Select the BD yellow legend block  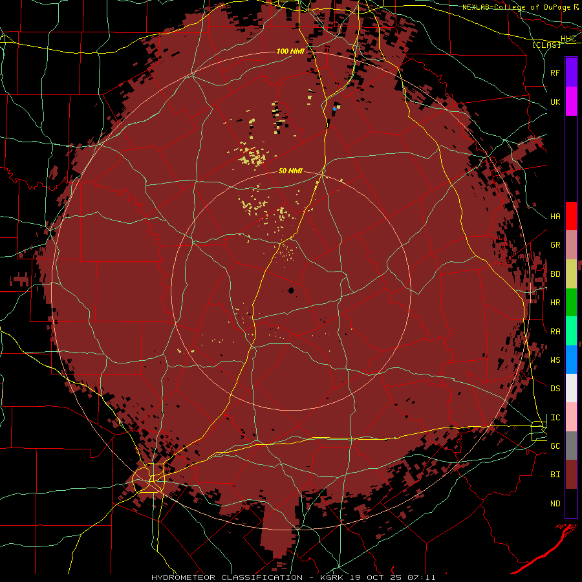tap(571, 274)
